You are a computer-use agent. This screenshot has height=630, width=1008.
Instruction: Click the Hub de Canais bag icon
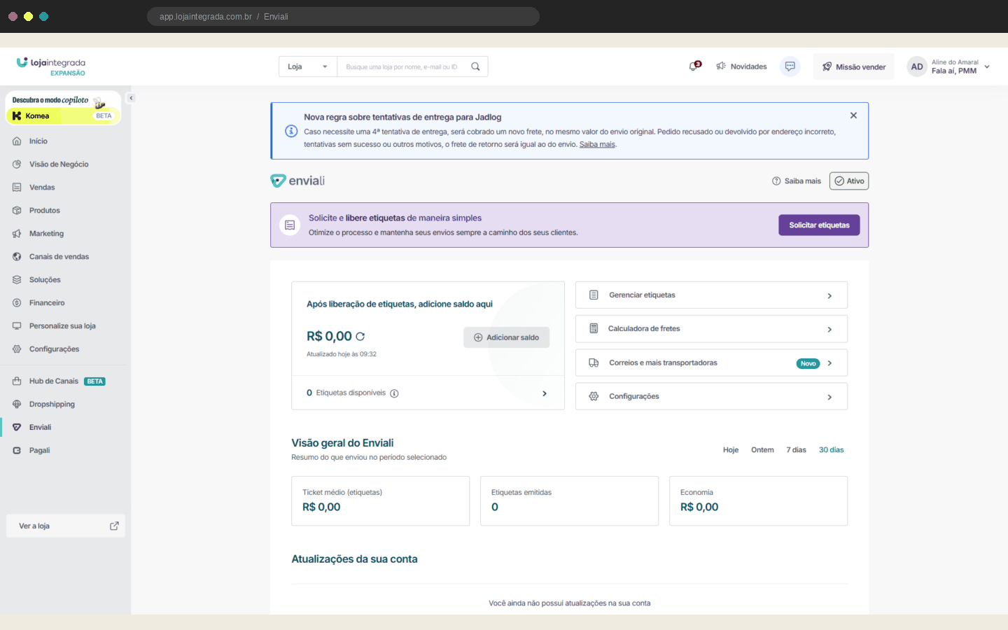[x=17, y=381]
